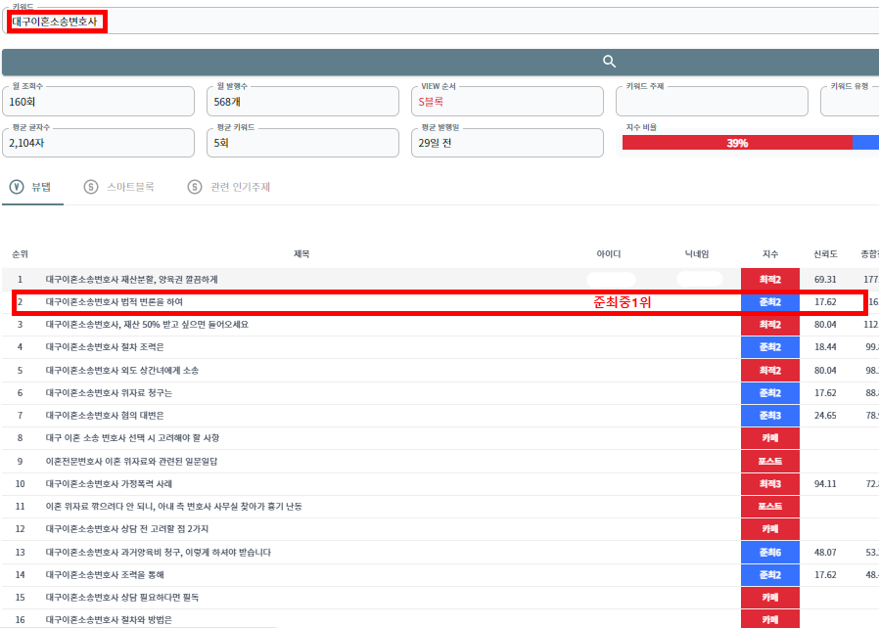Click the magnifying glass search icon
Image resolution: width=879 pixels, height=628 pixels.
point(609,62)
